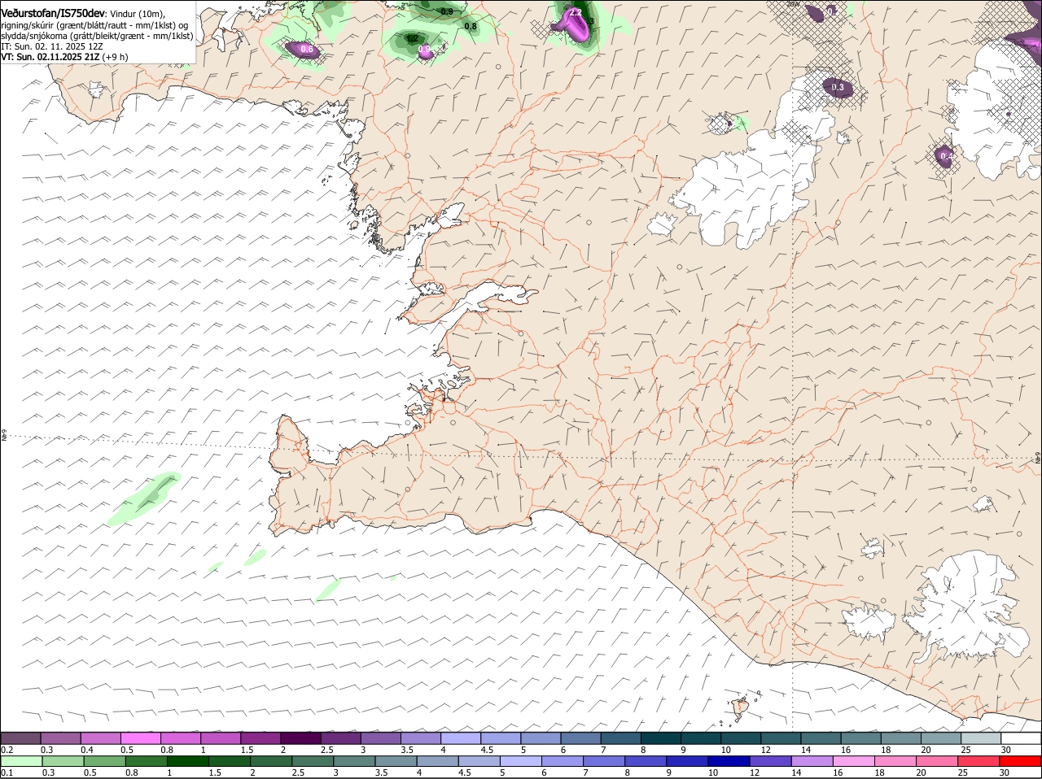Click the '1.2' value in the green patch

pyautogui.click(x=412, y=38)
